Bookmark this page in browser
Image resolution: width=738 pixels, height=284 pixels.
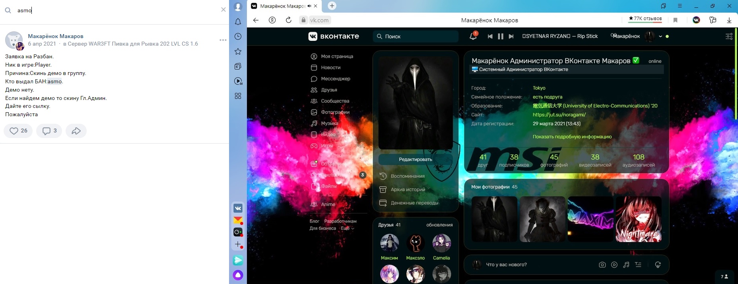click(676, 20)
